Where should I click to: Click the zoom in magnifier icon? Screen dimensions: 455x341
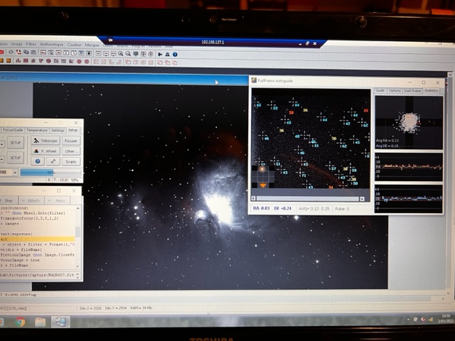tap(120, 54)
